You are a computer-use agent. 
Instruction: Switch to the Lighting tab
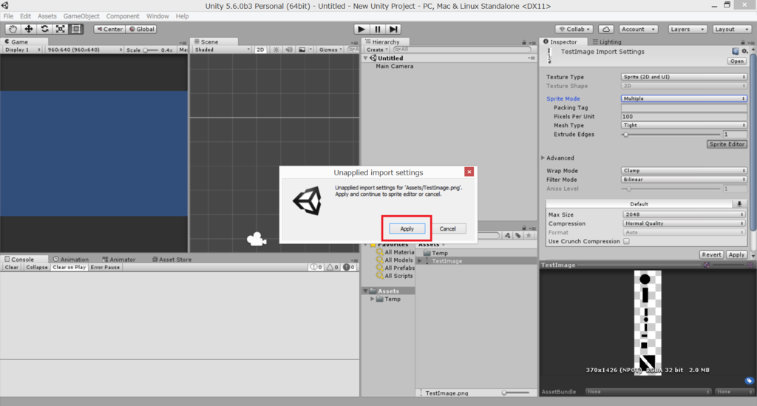(x=607, y=42)
